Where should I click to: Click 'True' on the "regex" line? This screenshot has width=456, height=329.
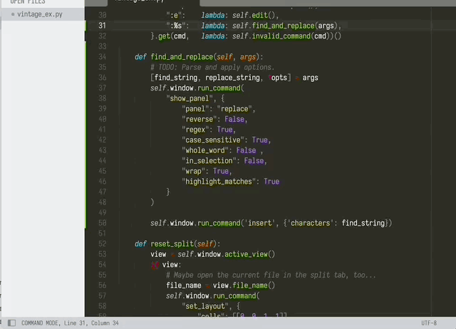click(x=224, y=130)
